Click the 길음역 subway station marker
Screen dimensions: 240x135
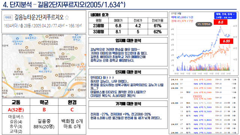(x=66, y=90)
